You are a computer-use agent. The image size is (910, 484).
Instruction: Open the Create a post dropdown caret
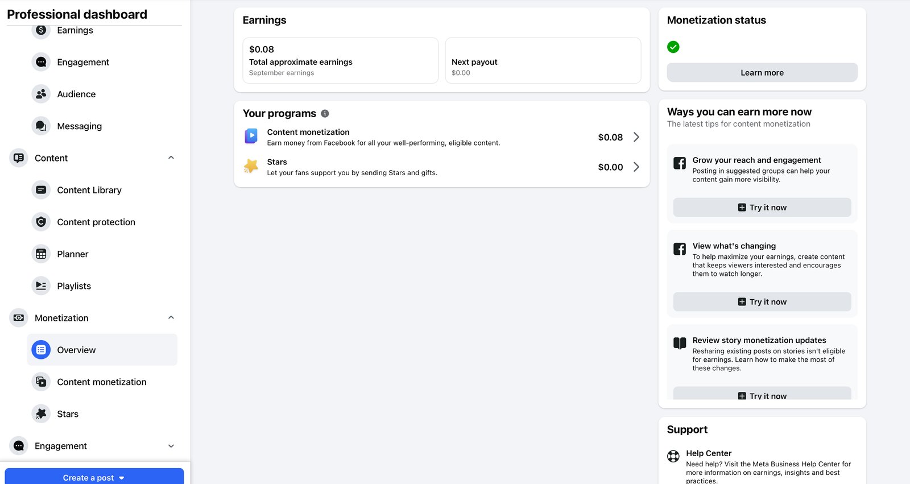tap(122, 478)
